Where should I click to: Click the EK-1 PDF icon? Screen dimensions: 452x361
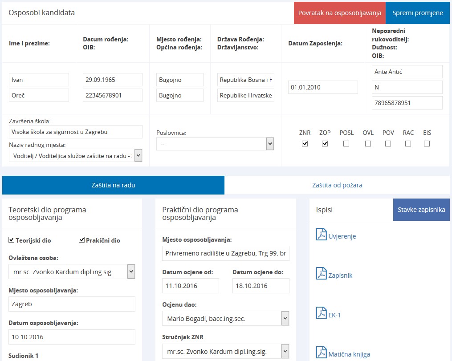tap(321, 313)
